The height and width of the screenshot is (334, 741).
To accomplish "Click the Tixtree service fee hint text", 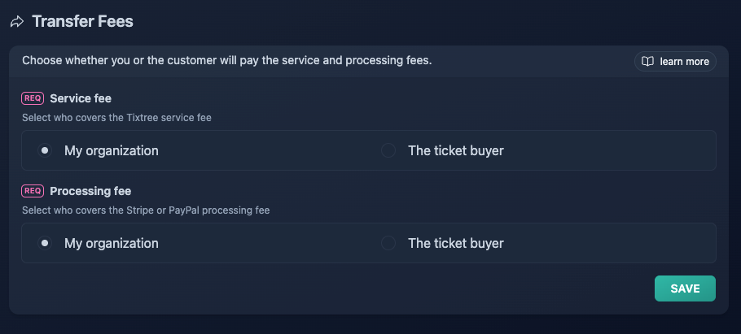I will point(116,118).
